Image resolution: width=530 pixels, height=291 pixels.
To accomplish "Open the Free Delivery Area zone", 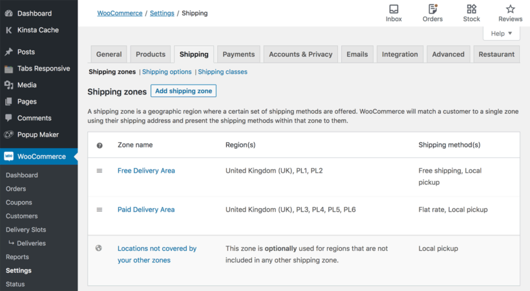I will tap(146, 171).
